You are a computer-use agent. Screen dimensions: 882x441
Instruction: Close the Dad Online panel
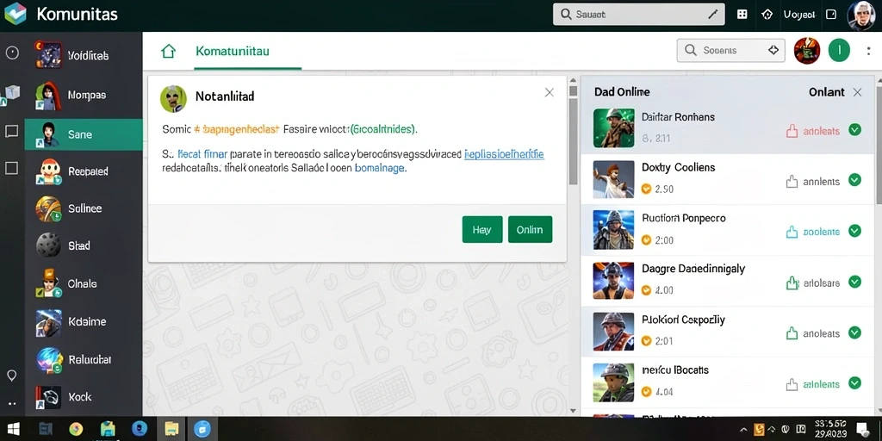(x=857, y=92)
